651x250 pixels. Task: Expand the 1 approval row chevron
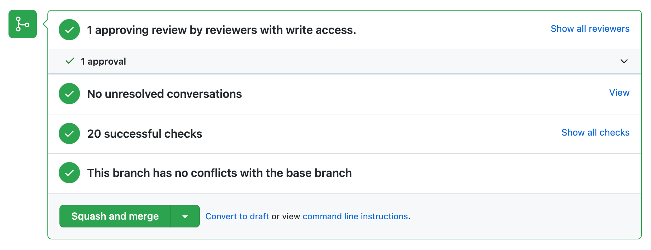coord(624,61)
